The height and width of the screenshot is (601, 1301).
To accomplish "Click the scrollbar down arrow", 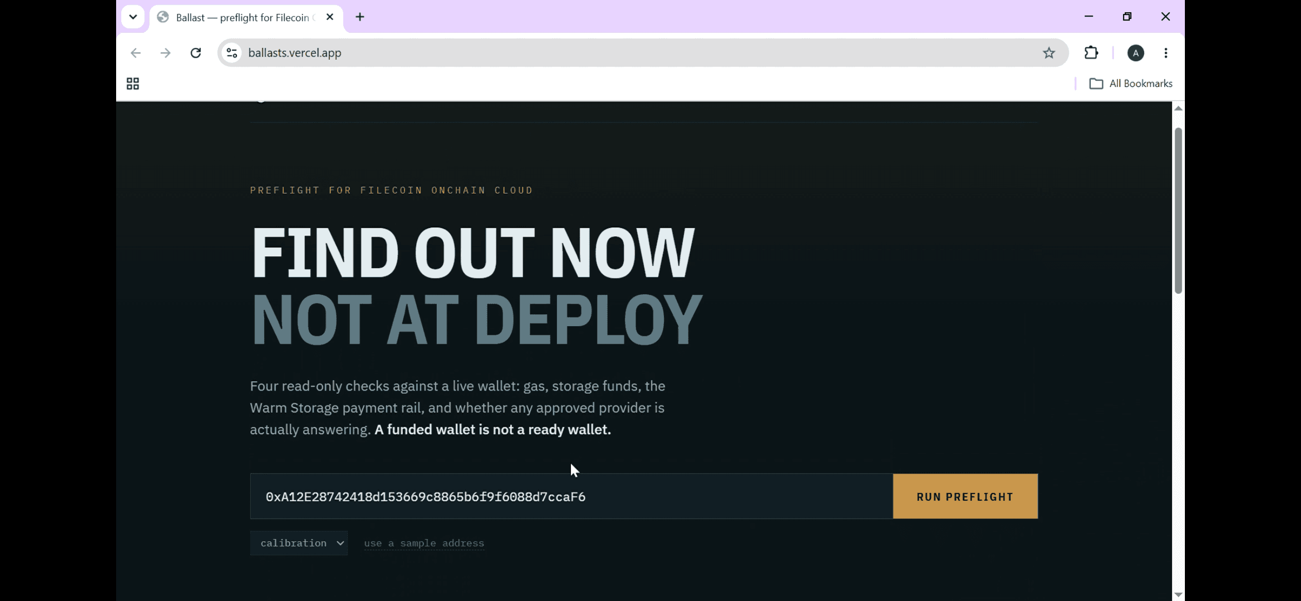I will click(1178, 594).
